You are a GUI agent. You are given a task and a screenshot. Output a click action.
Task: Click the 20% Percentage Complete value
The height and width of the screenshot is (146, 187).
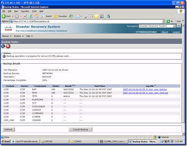pos(45,80)
